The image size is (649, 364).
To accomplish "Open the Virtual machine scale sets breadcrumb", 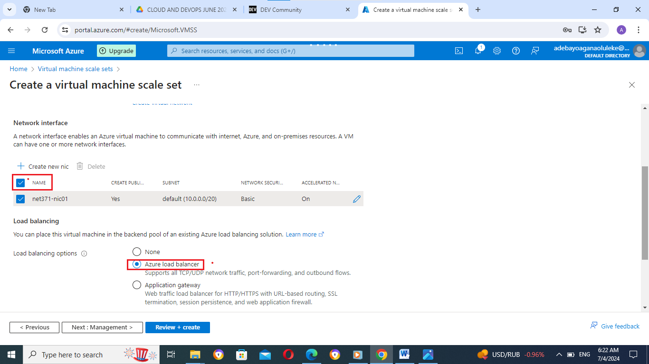I will [76, 69].
